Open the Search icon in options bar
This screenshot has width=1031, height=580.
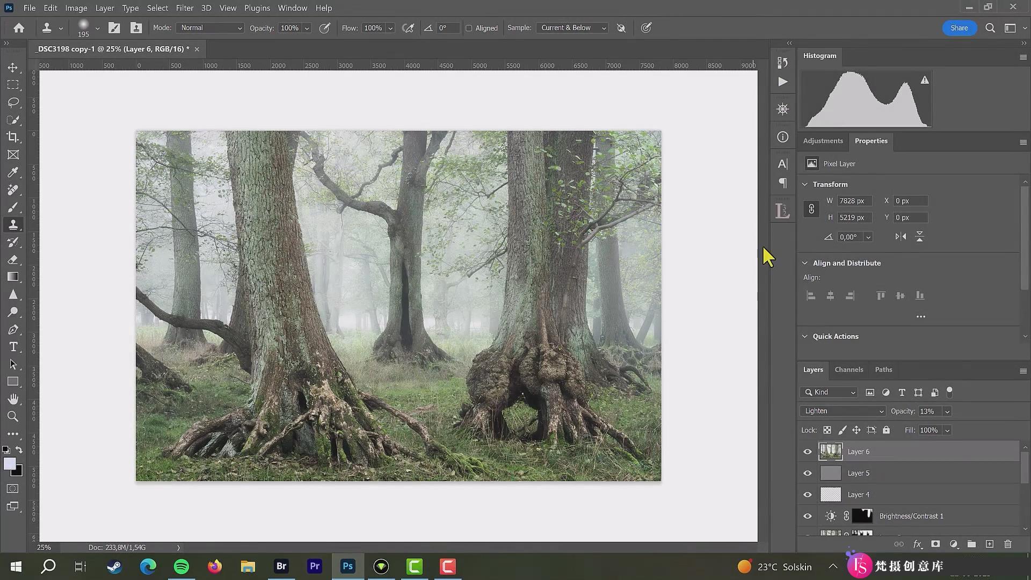tap(990, 28)
